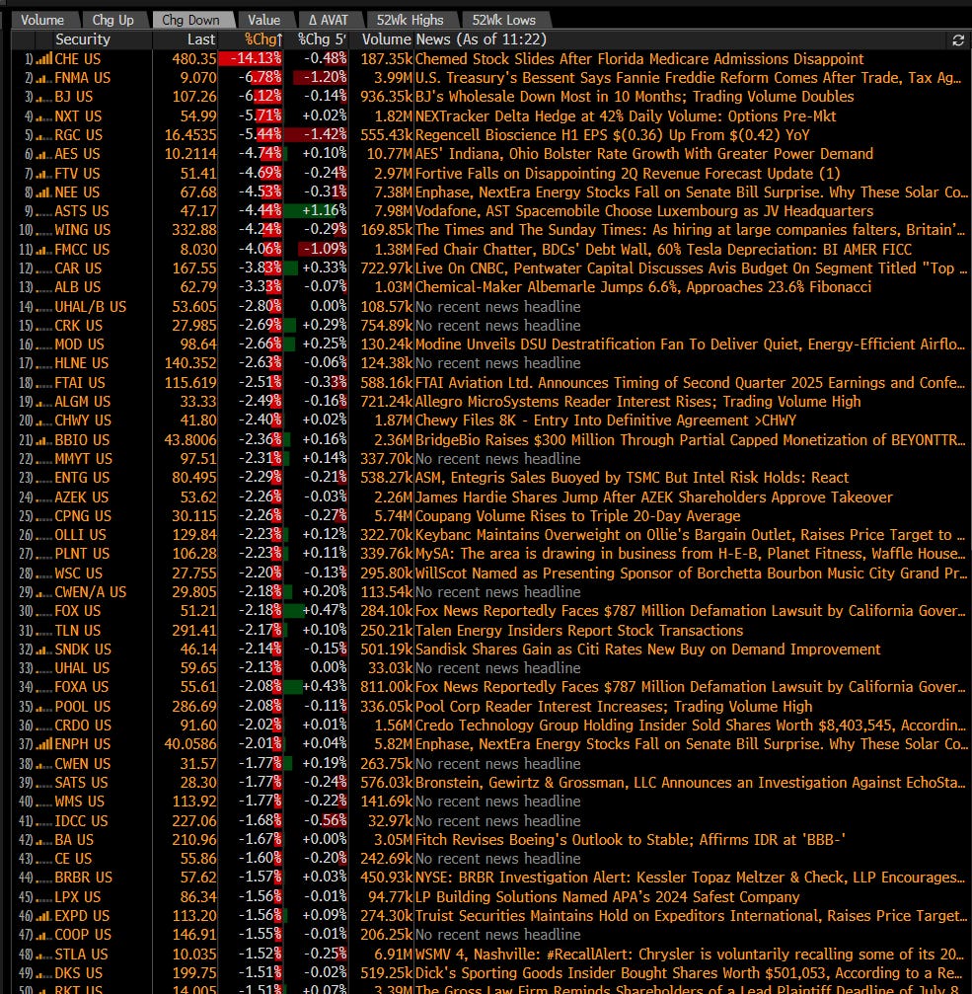Open the Value tab

click(263, 21)
